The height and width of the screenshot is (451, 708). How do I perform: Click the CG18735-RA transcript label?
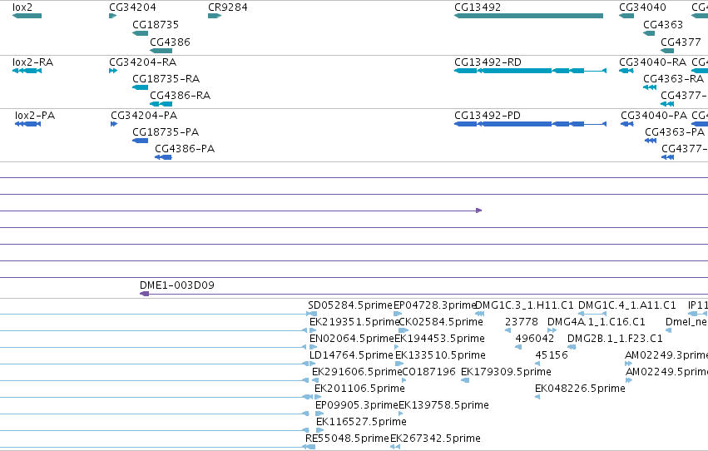pyautogui.click(x=166, y=78)
